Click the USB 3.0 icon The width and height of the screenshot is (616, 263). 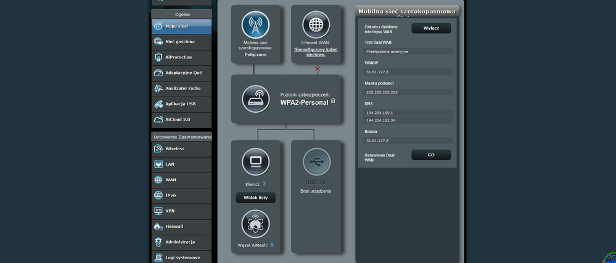click(x=316, y=162)
